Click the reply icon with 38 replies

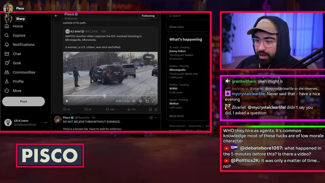point(64,109)
